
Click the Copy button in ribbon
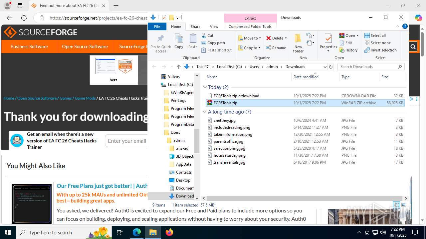(179, 41)
